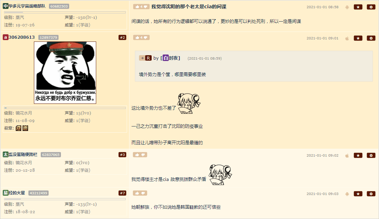The width and height of the screenshot is (379, 219).
Task: Open floor number #2 link
Action: pos(122,37)
